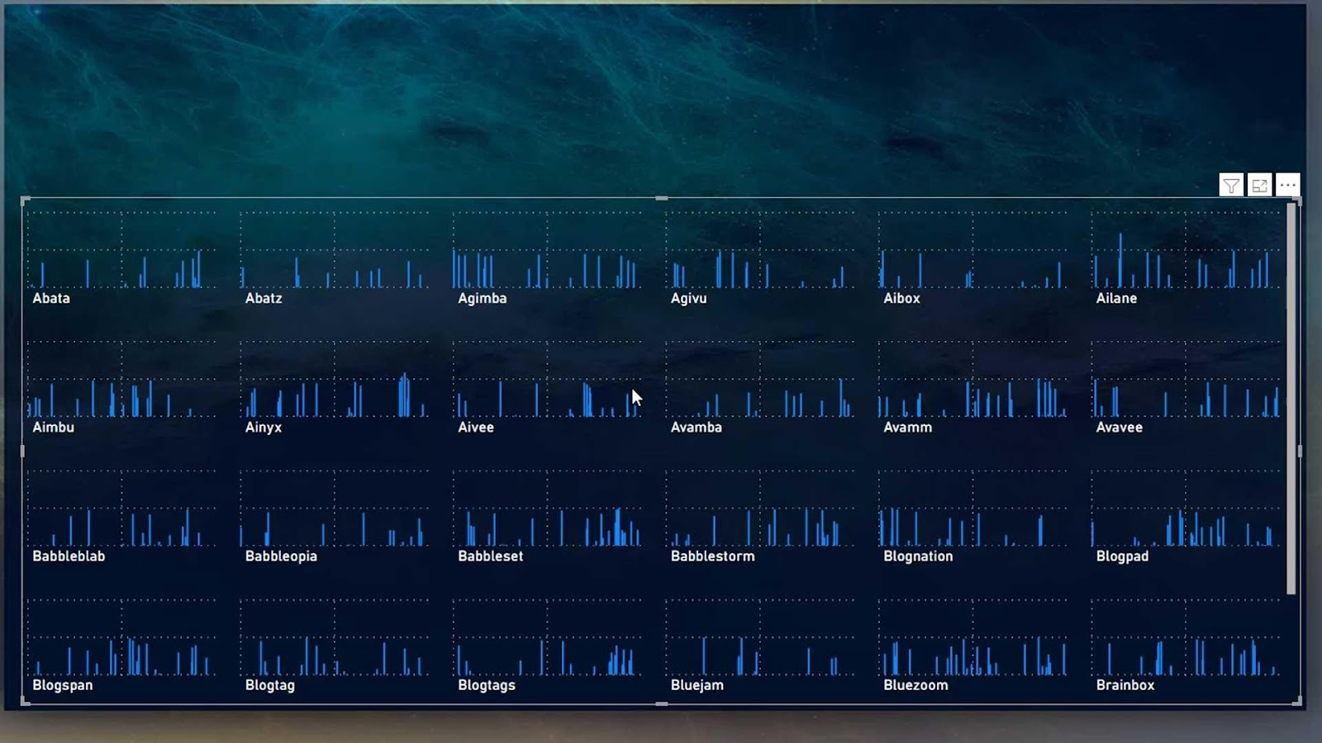Click the bottom-center resize handle of the visual
Screen dimensions: 1322x743
click(661, 704)
